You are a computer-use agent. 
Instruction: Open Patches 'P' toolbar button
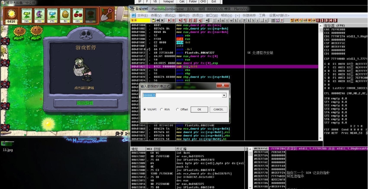pyautogui.click(x=244, y=20)
